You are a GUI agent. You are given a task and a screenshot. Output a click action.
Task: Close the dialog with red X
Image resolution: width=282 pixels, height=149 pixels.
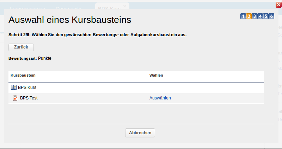point(278,5)
